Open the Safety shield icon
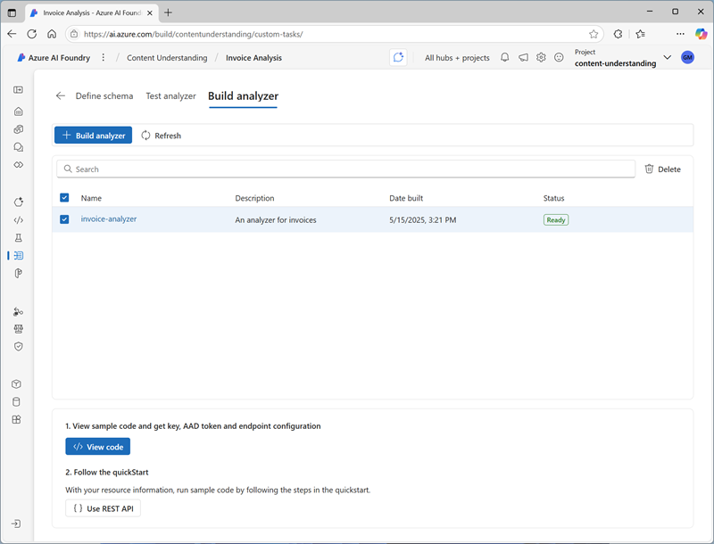This screenshot has height=544, width=714. coord(18,347)
